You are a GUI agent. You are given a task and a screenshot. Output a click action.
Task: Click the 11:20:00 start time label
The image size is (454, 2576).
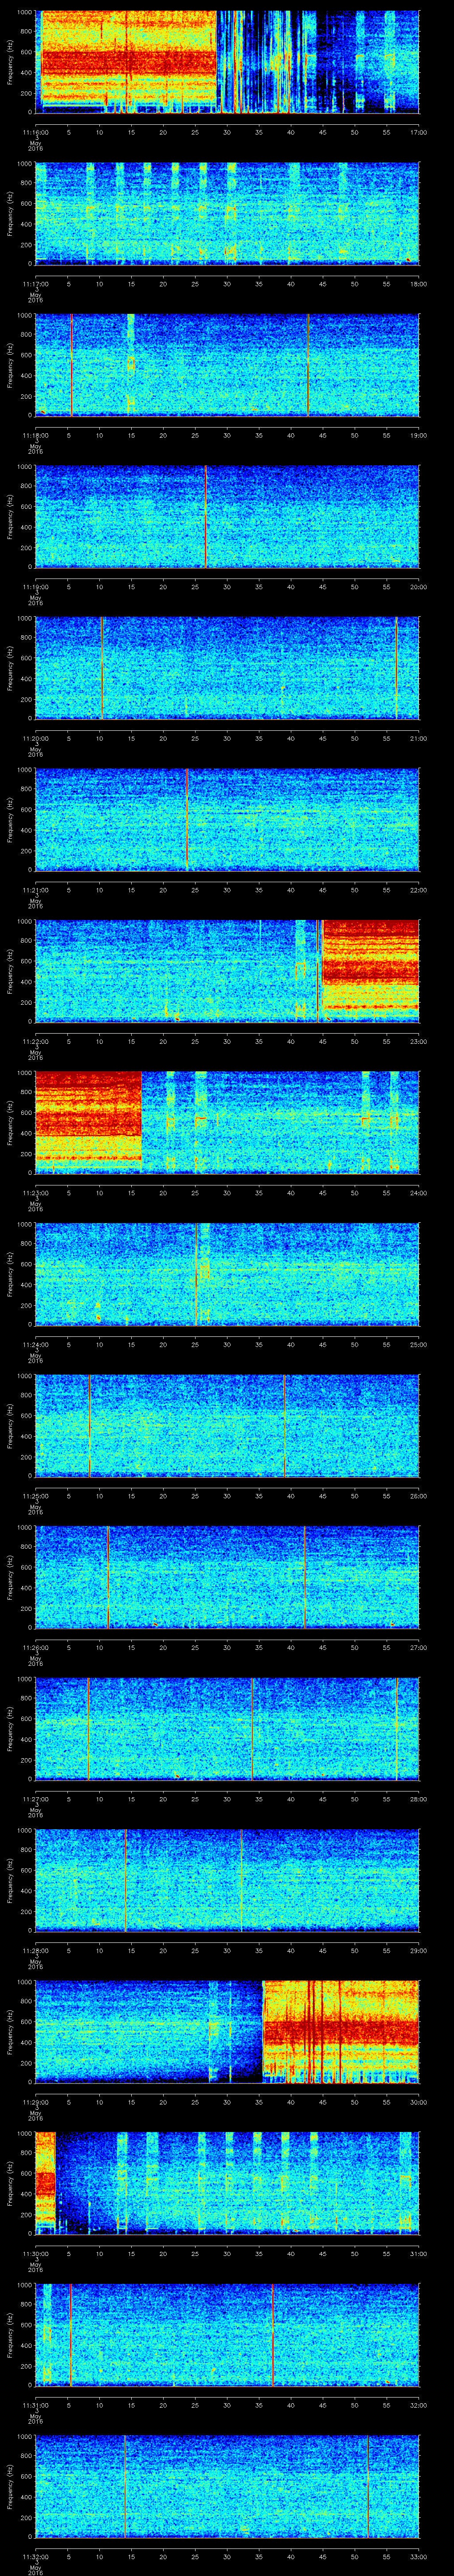click(35, 738)
